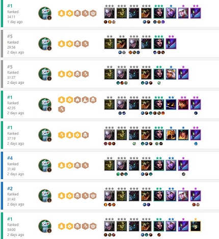Click the lone second-line trait icon in 42:35 match
This screenshot has width=219, height=239.
pyautogui.click(x=62, y=109)
